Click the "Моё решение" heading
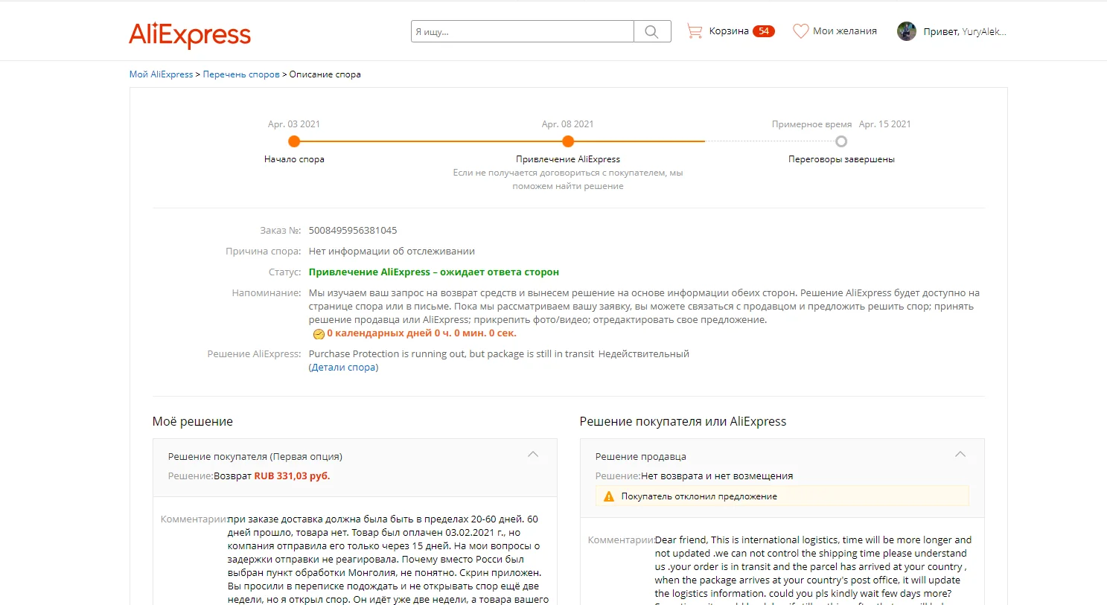 (193, 422)
